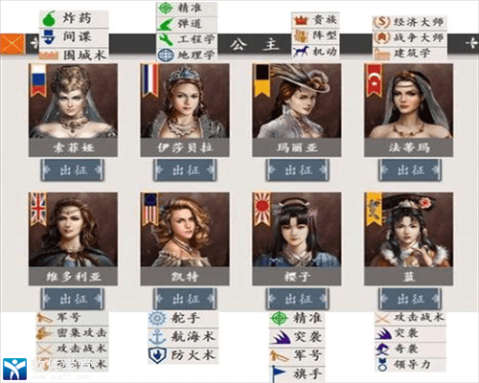Click the 出征 button under 凯特
479x383 pixels.
[x=185, y=299]
